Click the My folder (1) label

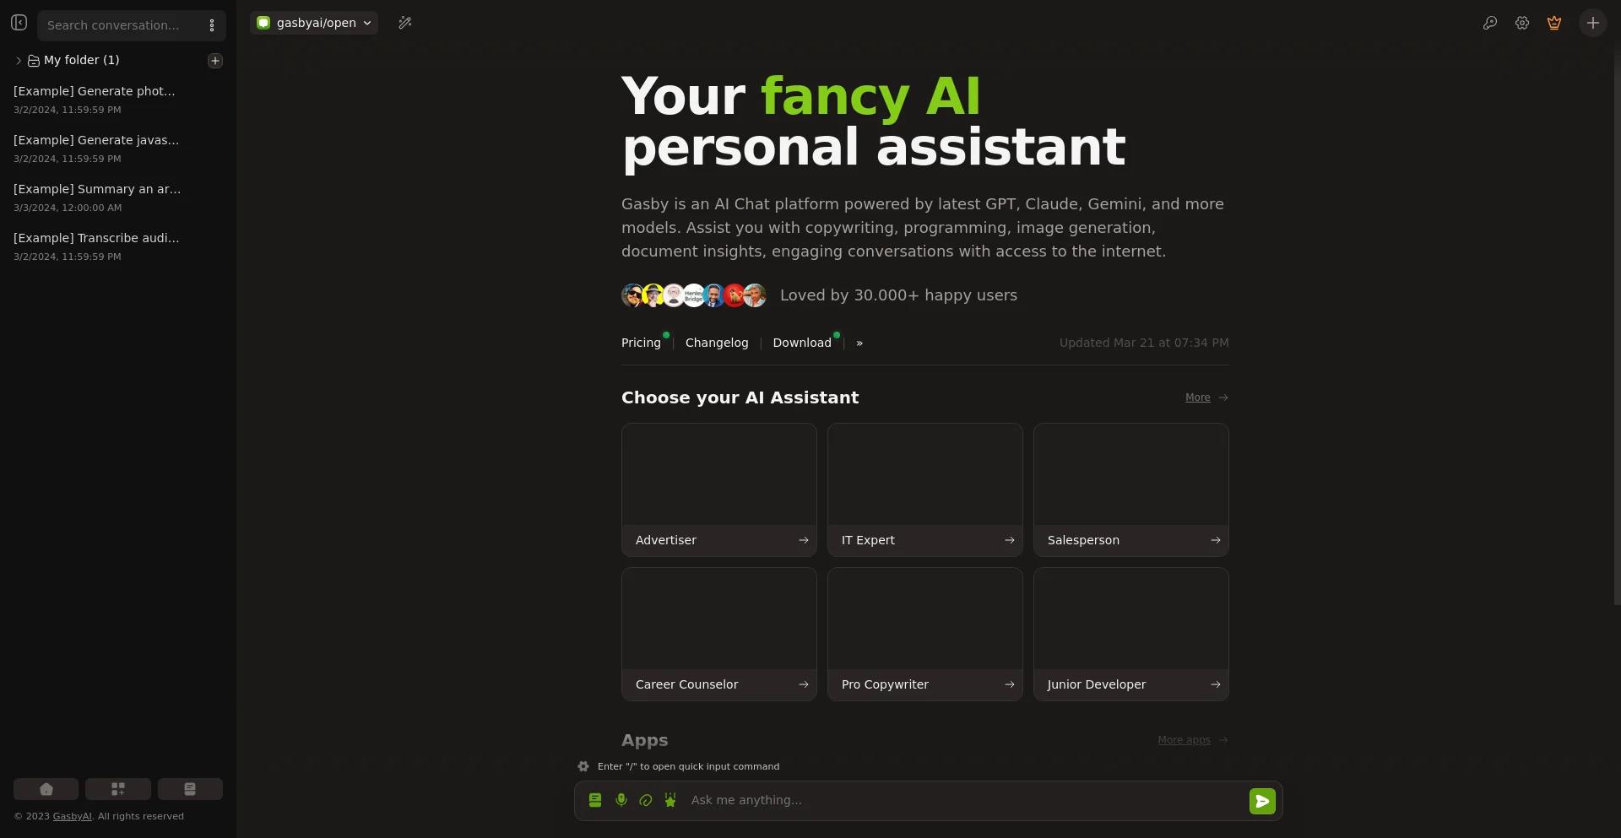82,60
